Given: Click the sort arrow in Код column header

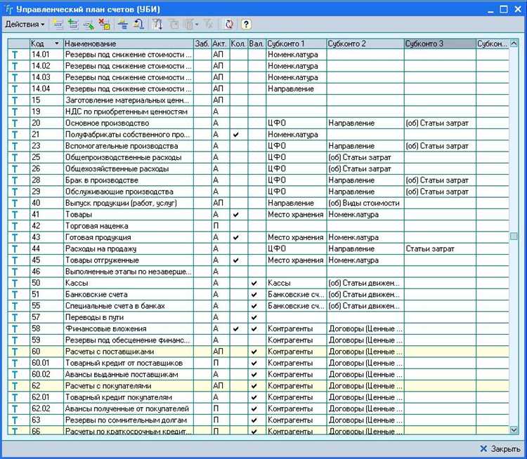Looking at the screenshot, I should point(56,44).
